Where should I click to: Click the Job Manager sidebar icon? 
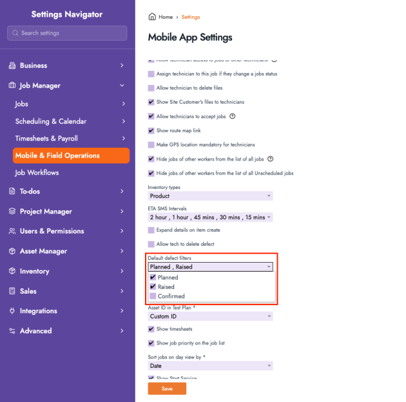[12, 85]
